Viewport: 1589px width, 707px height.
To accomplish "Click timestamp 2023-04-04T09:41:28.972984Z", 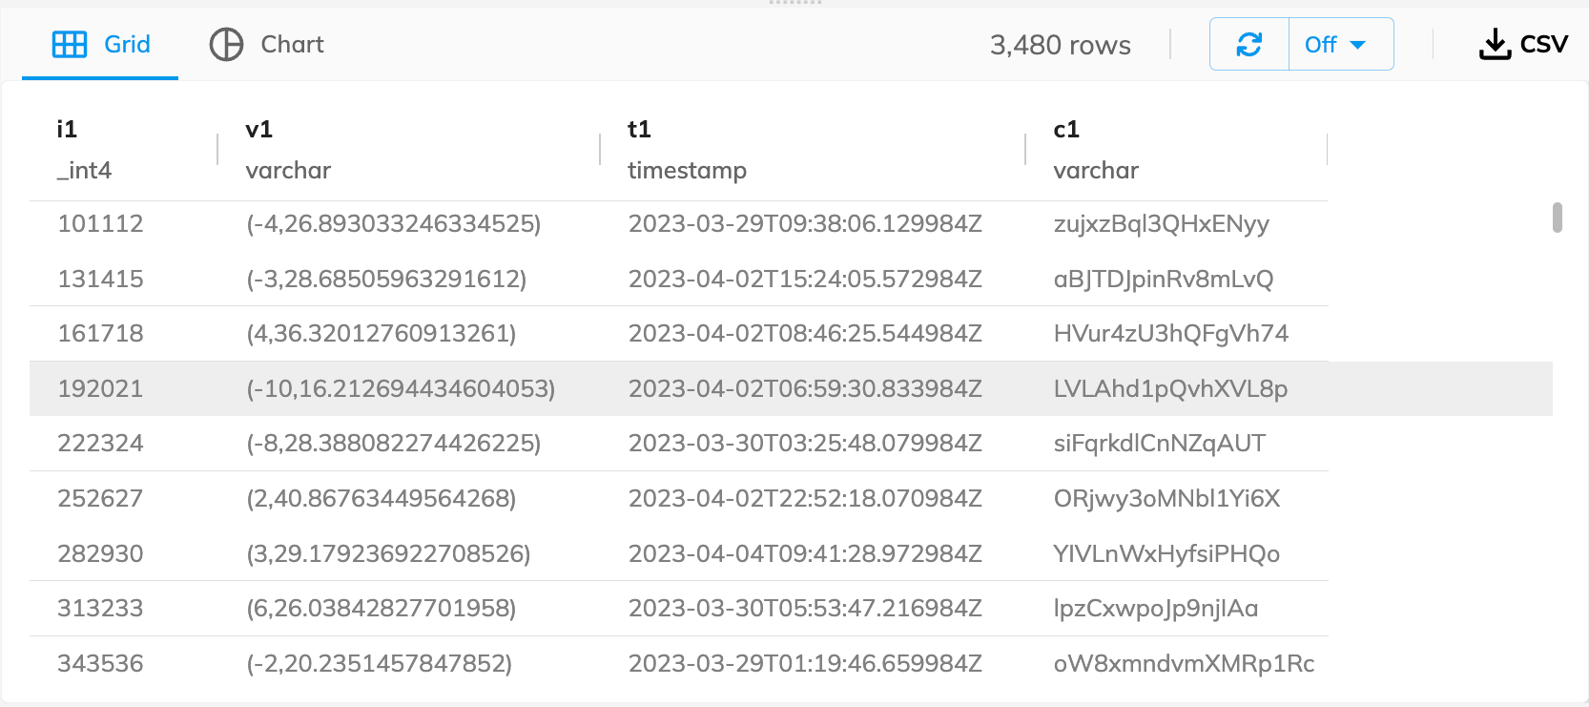I will click(805, 554).
